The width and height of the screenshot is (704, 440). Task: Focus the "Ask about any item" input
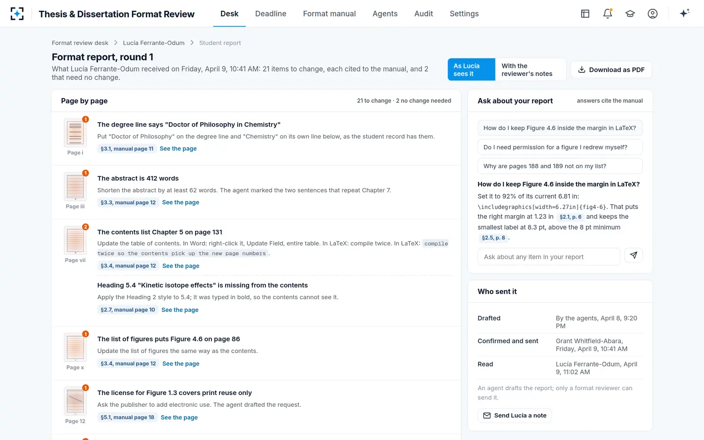tap(549, 257)
